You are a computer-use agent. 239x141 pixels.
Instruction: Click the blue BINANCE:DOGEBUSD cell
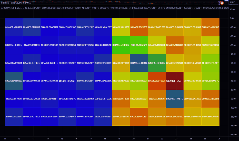[85, 99]
